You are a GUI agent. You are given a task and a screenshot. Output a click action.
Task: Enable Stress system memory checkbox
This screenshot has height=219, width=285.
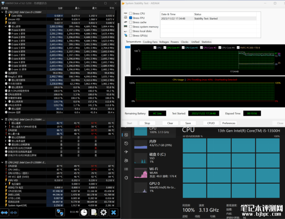click(x=130, y=27)
